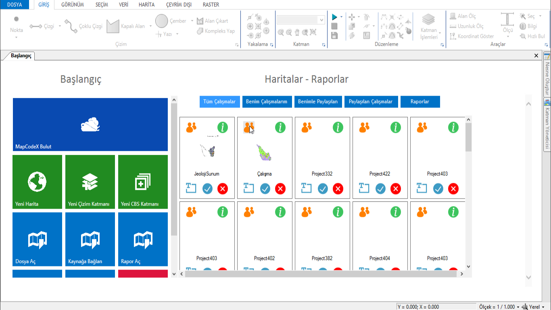Click the red delete icon on Çalışma card
The width and height of the screenshot is (551, 310).
point(280,189)
